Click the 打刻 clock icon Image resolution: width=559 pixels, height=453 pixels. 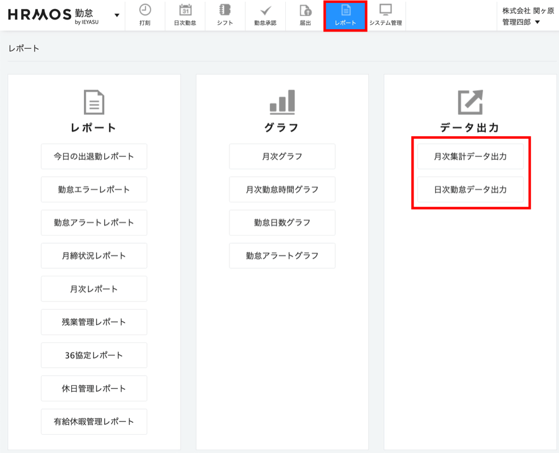click(145, 10)
